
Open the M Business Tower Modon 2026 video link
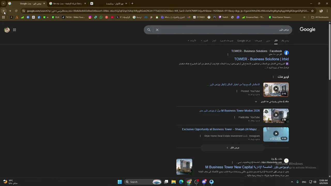pyautogui.click(x=229, y=111)
